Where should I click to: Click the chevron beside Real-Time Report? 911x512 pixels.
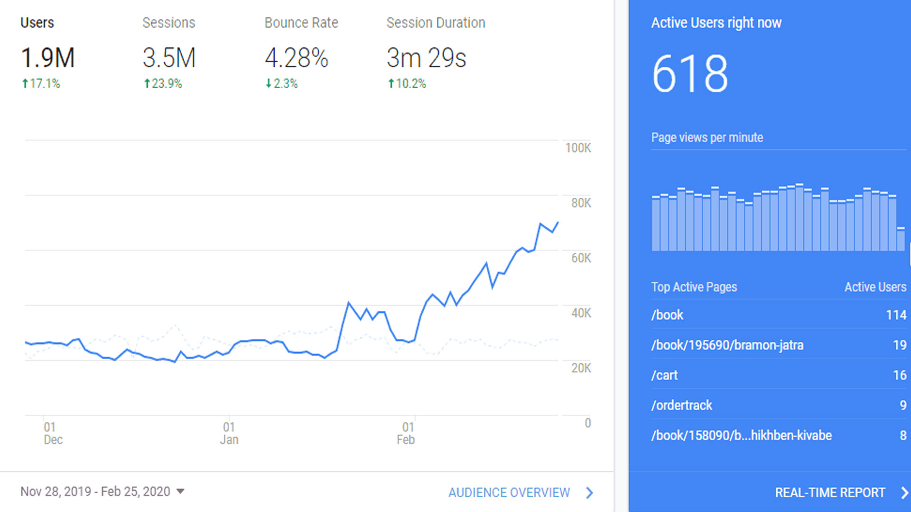tap(904, 493)
